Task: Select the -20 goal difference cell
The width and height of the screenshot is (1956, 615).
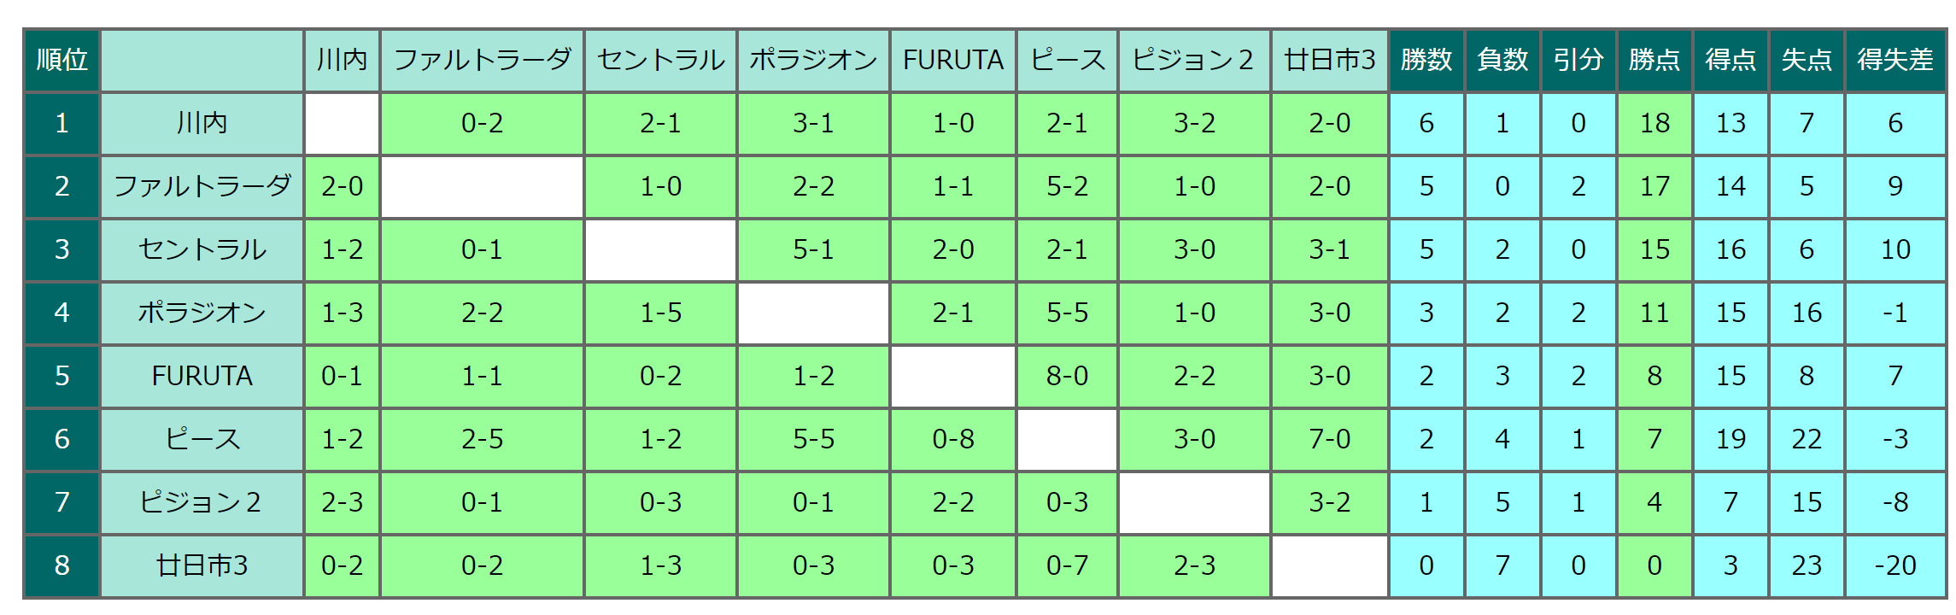Action: [1895, 565]
